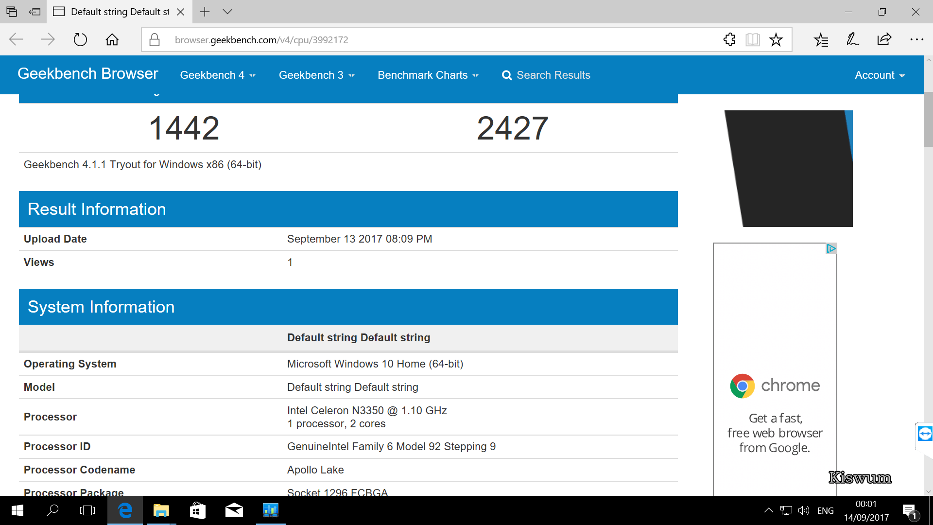Expand the Benchmark Charts dropdown
This screenshot has width=933, height=525.
(428, 75)
